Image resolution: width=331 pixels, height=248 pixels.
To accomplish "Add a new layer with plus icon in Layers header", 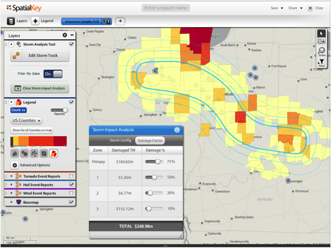I will tap(65, 35).
